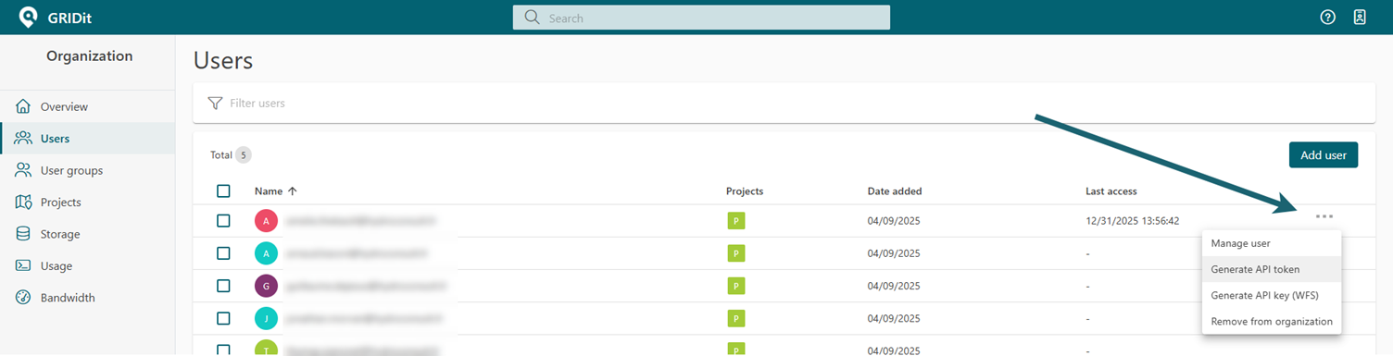Screen dimensions: 1393x356
Task: Click project badge P in teal A row
Action: (735, 253)
